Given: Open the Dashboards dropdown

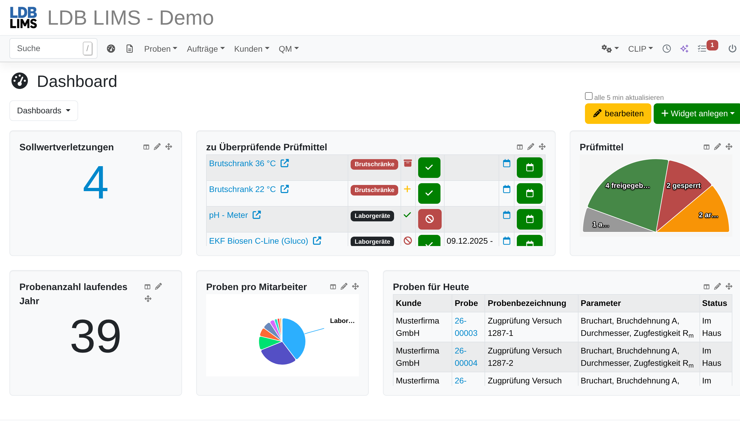Looking at the screenshot, I should pos(44,111).
